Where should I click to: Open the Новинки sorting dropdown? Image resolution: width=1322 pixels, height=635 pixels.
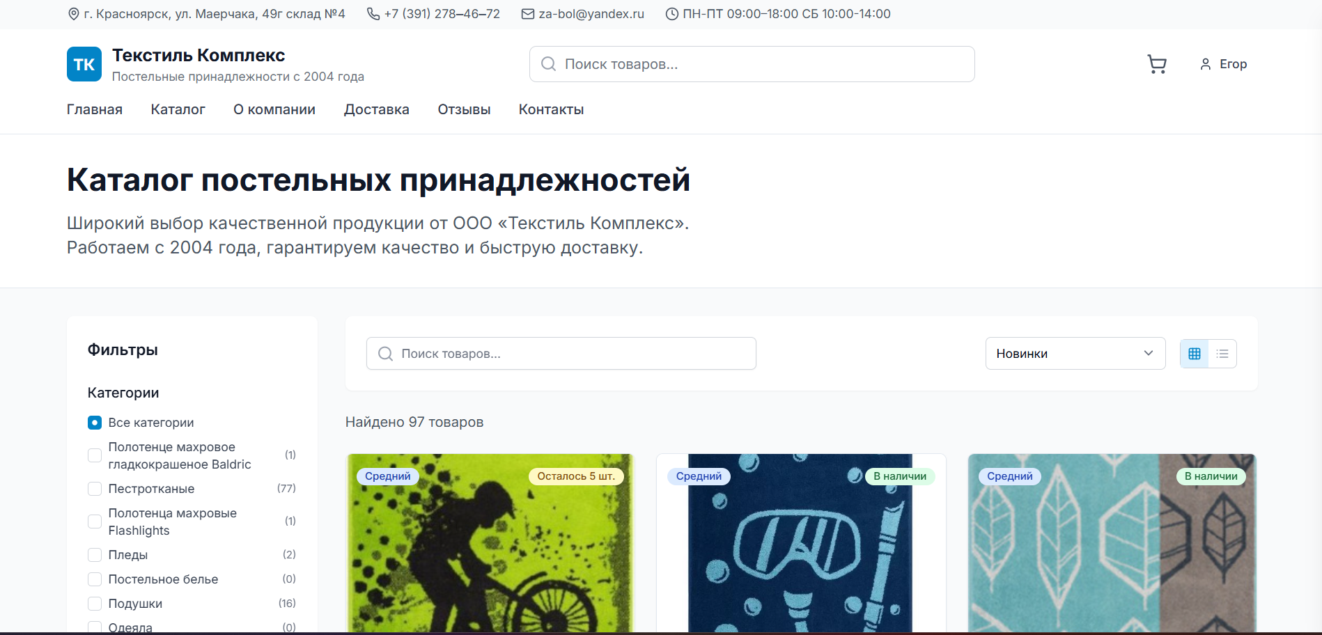[1075, 353]
